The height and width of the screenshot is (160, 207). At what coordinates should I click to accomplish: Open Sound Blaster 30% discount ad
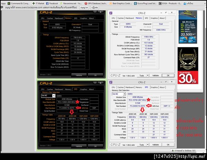pyautogui.click(x=188, y=66)
